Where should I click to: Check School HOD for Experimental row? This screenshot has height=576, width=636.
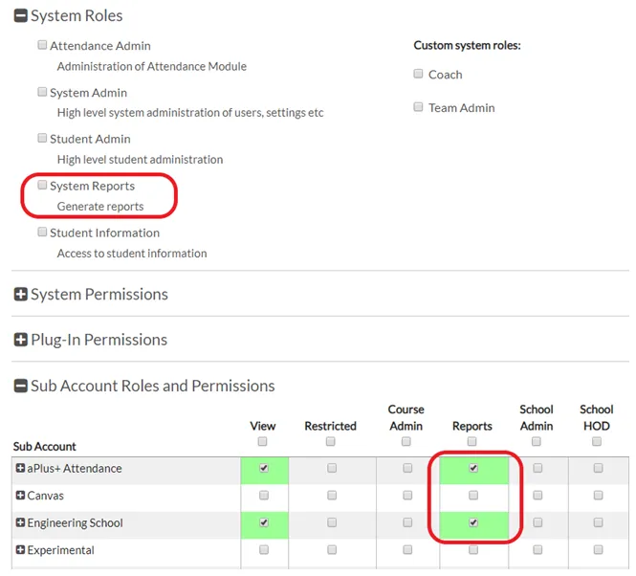coord(599,549)
